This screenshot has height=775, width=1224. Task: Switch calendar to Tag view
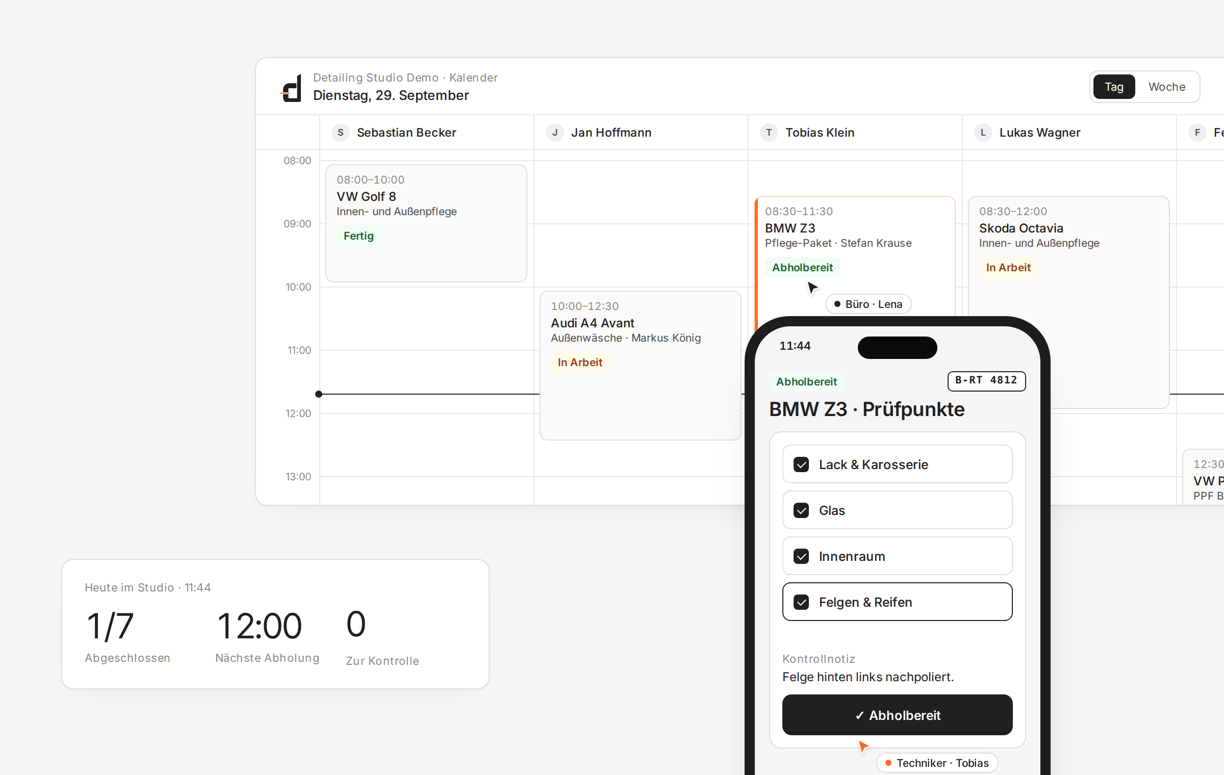(x=1114, y=87)
